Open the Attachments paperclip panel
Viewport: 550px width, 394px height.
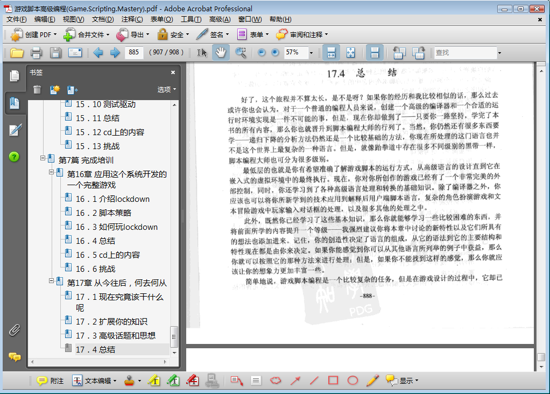tap(15, 330)
